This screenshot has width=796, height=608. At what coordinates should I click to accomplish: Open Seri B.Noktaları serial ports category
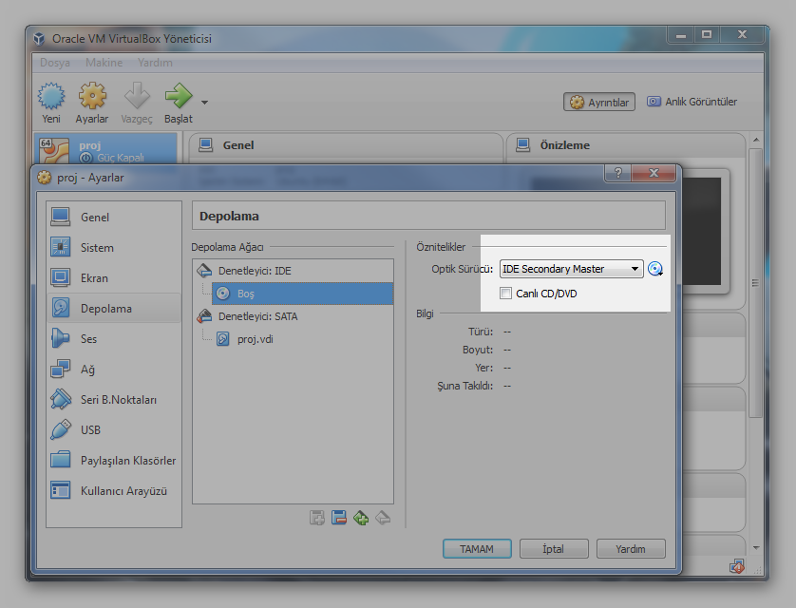point(114,400)
